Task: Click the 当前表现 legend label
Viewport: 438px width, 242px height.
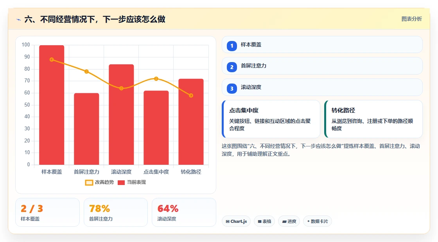Action: coord(136,182)
